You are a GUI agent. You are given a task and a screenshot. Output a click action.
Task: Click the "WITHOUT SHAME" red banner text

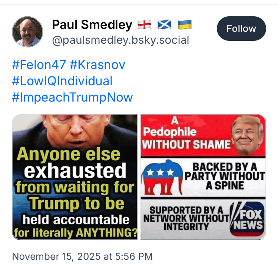(186, 144)
